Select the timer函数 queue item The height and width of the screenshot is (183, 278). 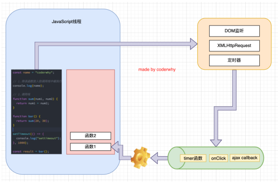point(193,158)
